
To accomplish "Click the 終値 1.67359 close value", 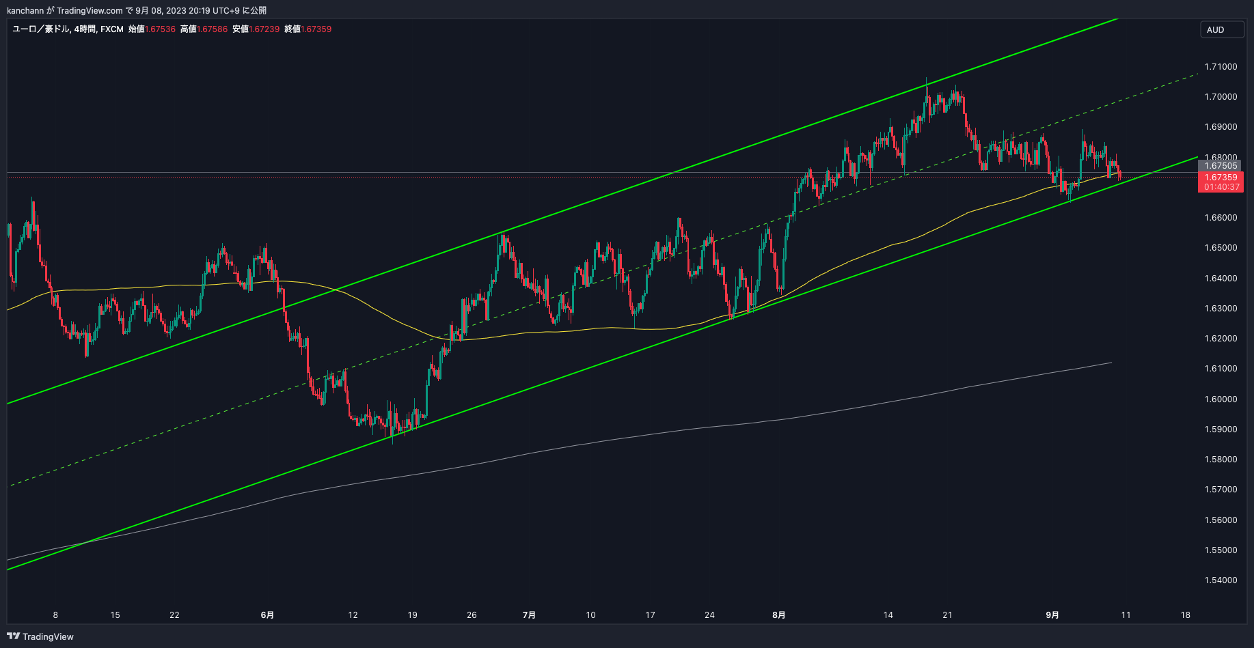I will 308,29.
